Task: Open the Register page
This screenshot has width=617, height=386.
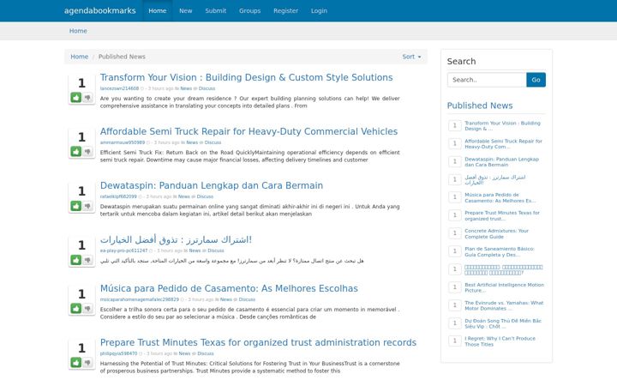Action: click(x=285, y=10)
